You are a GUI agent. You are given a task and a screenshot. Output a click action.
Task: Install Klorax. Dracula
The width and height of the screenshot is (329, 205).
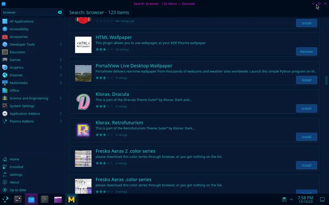point(306,108)
